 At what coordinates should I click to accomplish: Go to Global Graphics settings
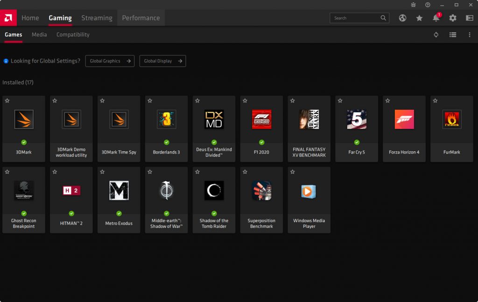[x=110, y=61]
